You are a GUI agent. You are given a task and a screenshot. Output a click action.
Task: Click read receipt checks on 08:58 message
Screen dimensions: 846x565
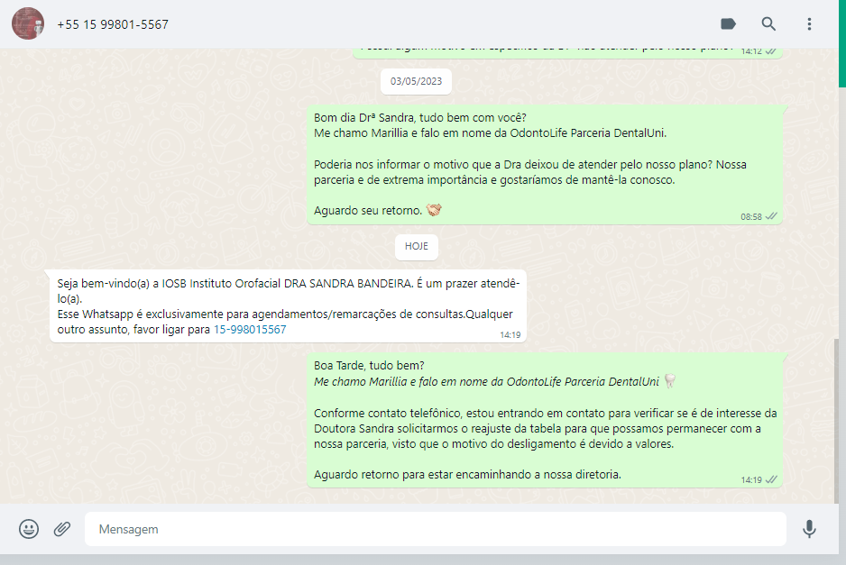[771, 216]
